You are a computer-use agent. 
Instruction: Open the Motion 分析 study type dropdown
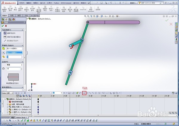click(7, 93)
